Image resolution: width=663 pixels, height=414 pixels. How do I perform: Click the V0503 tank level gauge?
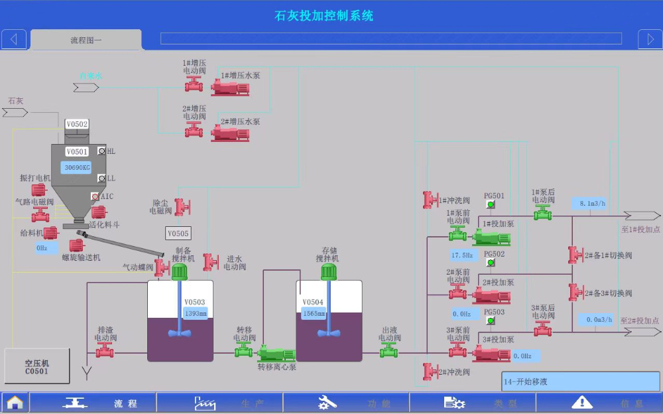click(x=196, y=313)
